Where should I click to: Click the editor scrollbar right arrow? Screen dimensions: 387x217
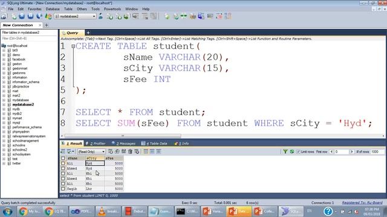[x=383, y=136]
